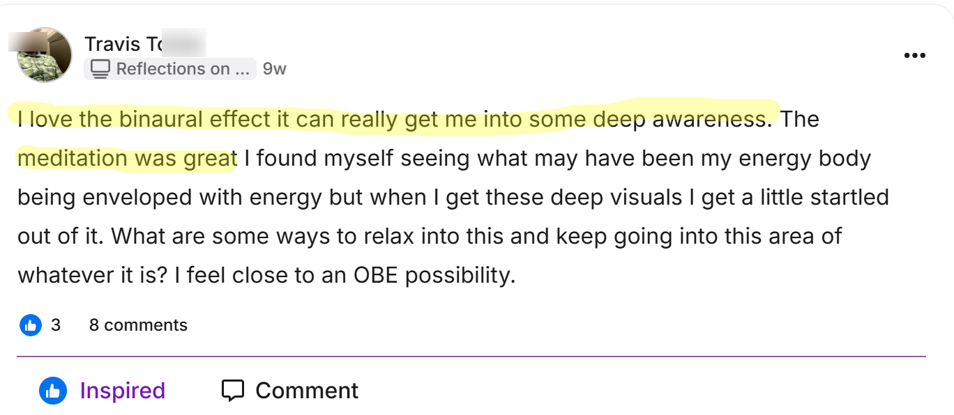Click the purple divider line above Inspired
Screen dimensions: 954x415
point(471,357)
